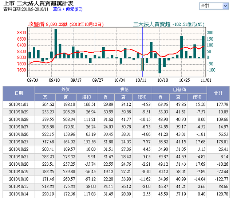The image size is (233, 198).
Task: Click foreign net value 152.56
Action: coord(90,142)
